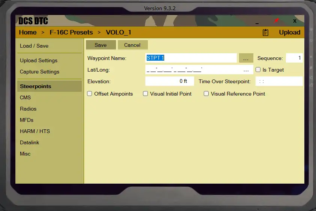Open Upload Settings in sidebar
Viewport: 316px width, 211px height.
(50, 60)
